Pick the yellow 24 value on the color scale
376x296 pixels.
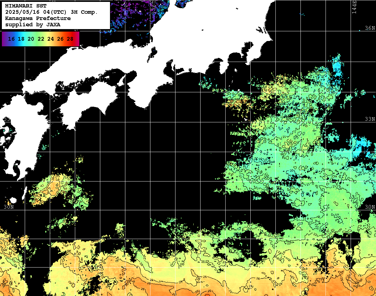50,39
